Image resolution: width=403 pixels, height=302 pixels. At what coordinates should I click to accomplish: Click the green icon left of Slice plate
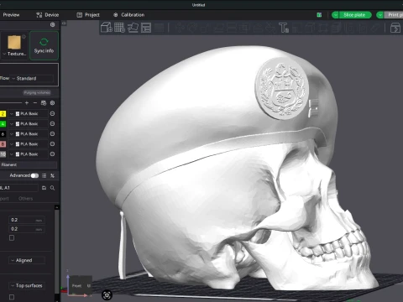[x=319, y=15]
